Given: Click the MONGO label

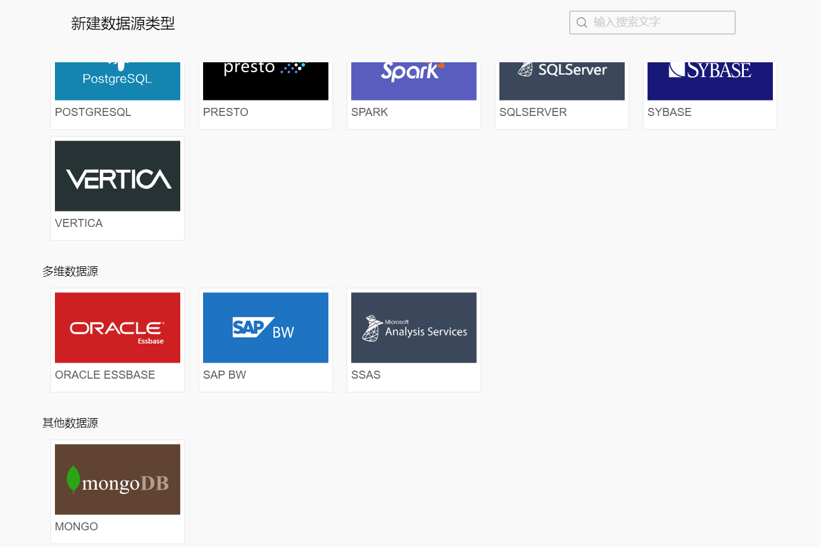Looking at the screenshot, I should (77, 527).
